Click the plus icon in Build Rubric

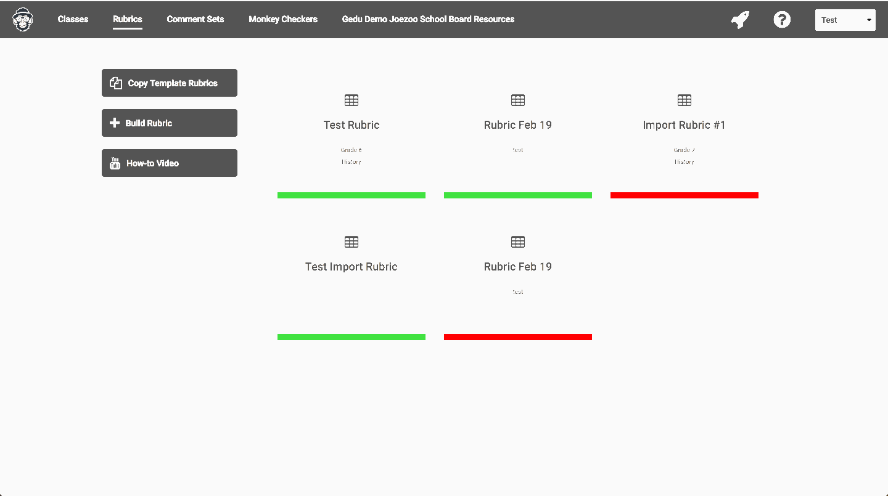coord(115,123)
